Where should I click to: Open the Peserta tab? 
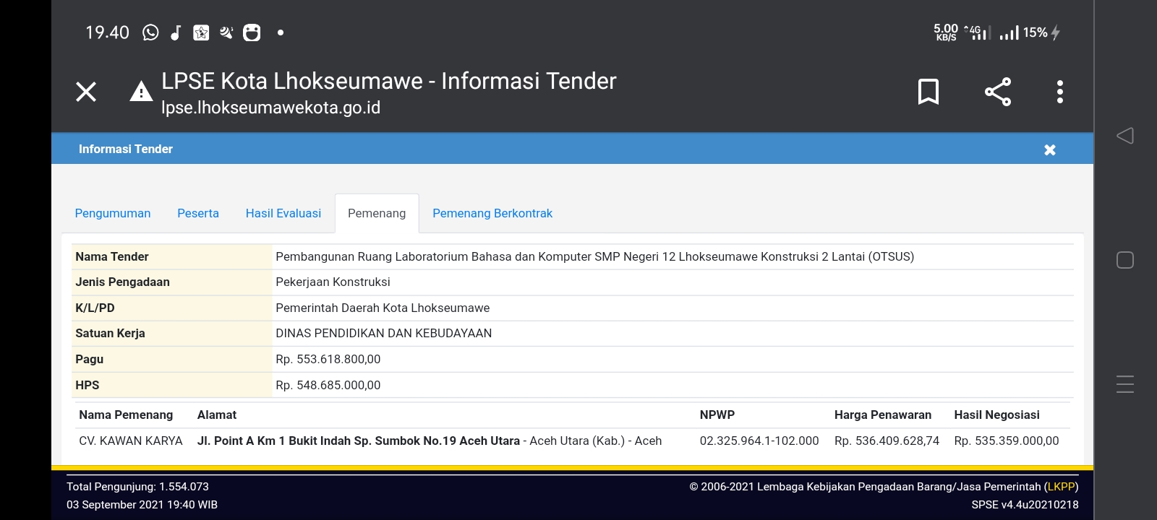198,213
